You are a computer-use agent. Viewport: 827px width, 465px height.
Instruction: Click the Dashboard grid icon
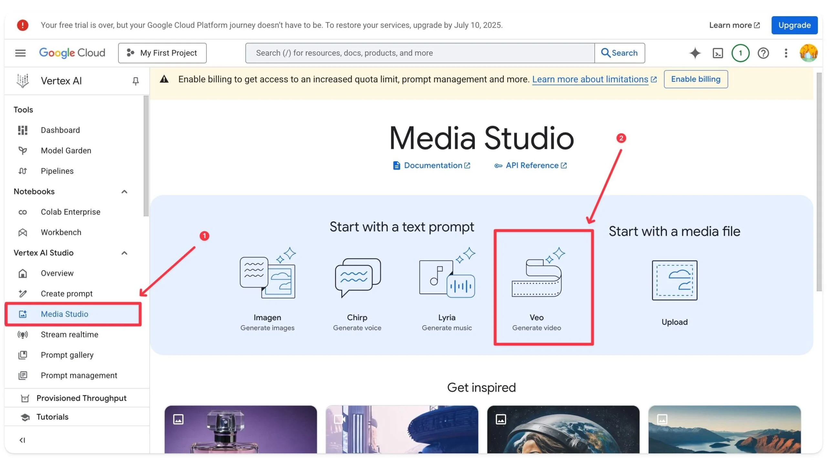click(23, 130)
